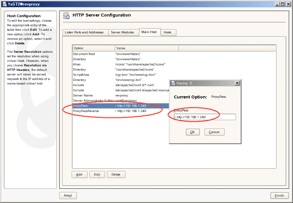Select the Main Host tab
Screen dimensions: 293x203
150,32
